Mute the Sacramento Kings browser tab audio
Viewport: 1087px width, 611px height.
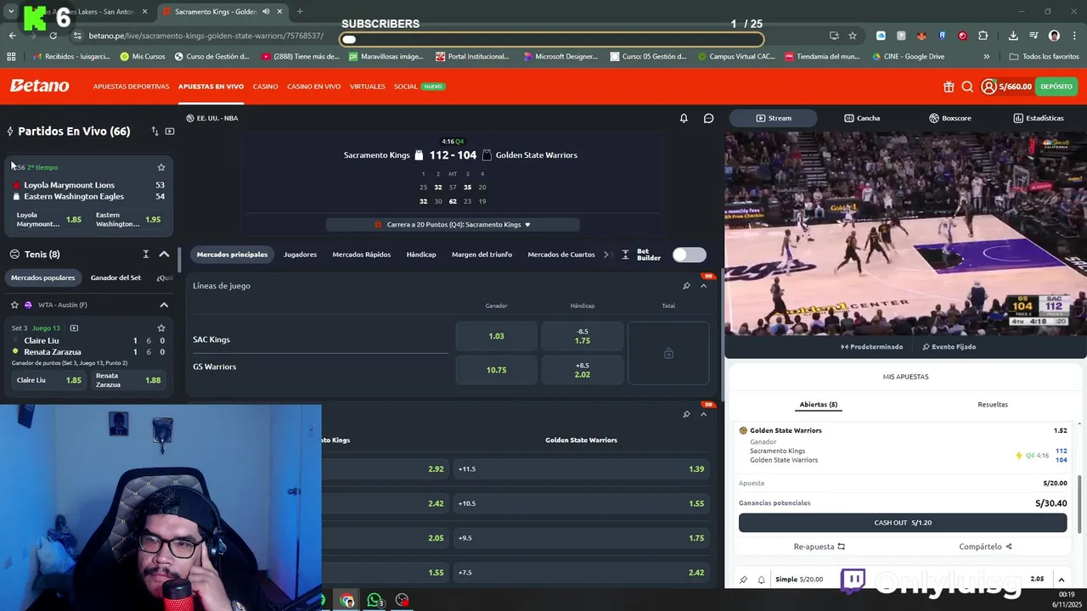[266, 12]
